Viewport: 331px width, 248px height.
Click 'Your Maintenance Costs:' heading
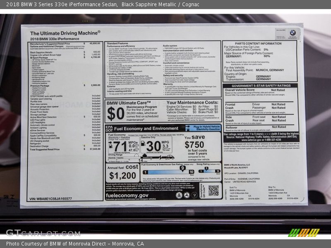point(192,103)
